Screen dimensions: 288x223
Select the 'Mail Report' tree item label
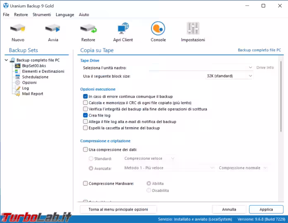[x=33, y=94]
